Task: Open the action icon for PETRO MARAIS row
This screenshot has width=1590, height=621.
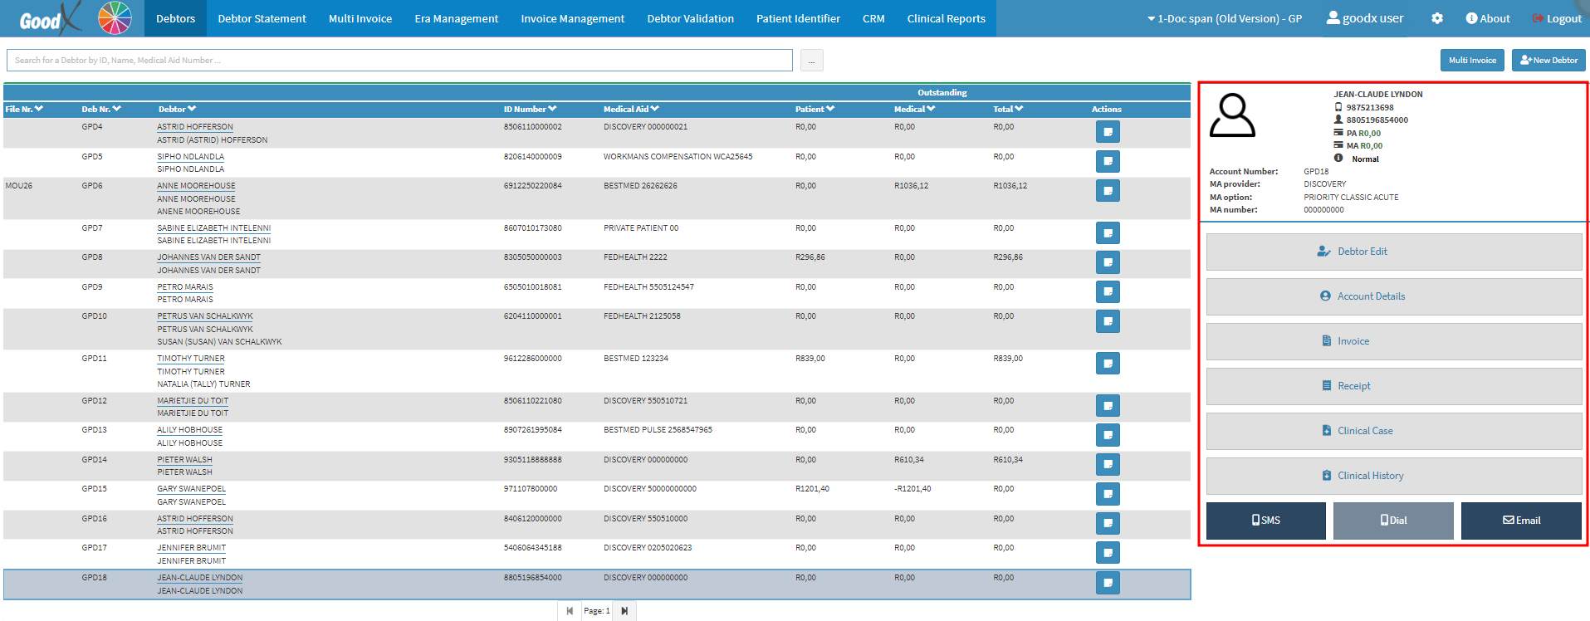Action: click(1108, 291)
